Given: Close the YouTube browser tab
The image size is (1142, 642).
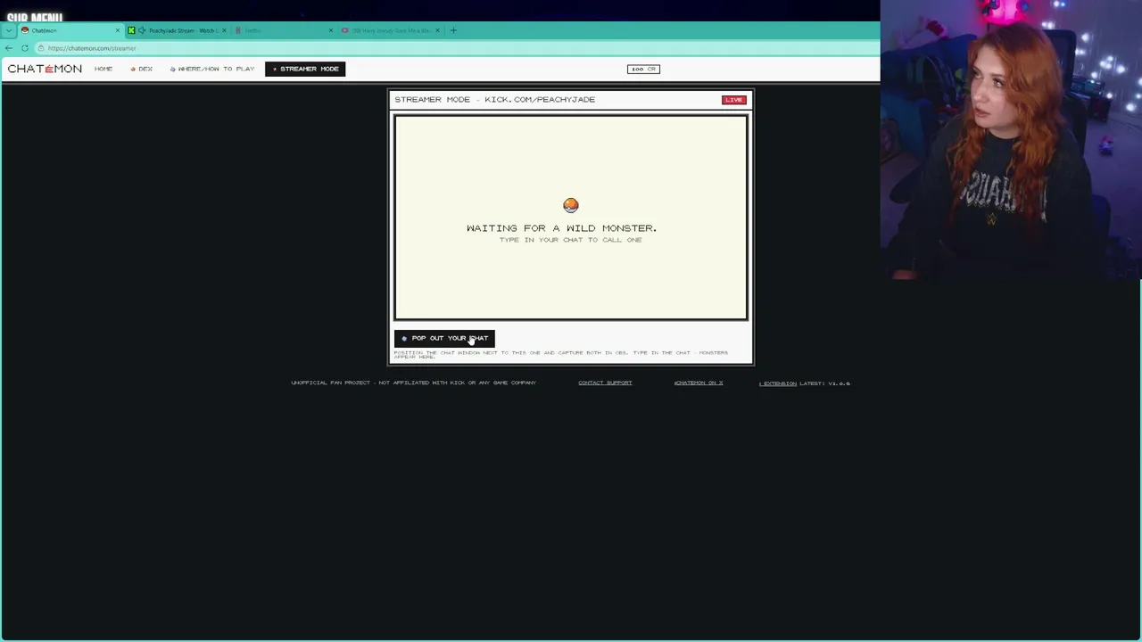Looking at the screenshot, I should tap(437, 30).
